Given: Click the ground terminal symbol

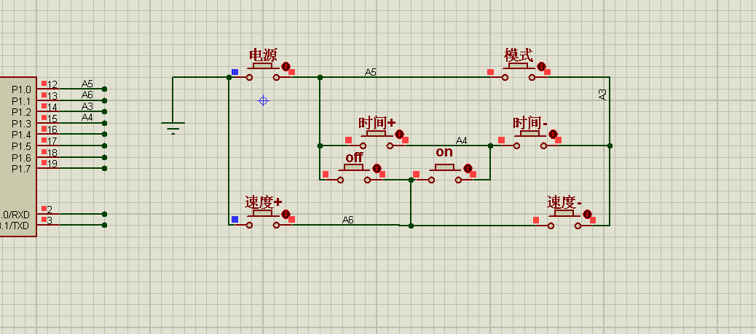Looking at the screenshot, I should [x=173, y=128].
